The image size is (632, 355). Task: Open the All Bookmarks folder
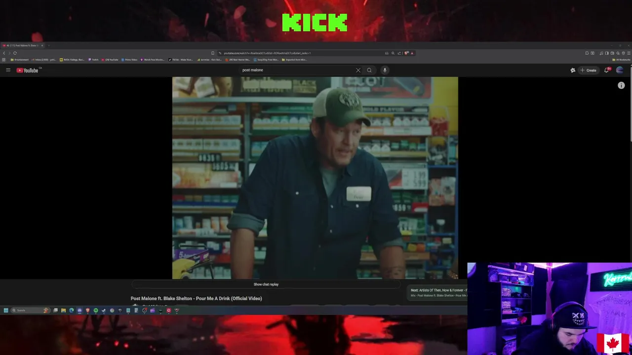(x=621, y=60)
